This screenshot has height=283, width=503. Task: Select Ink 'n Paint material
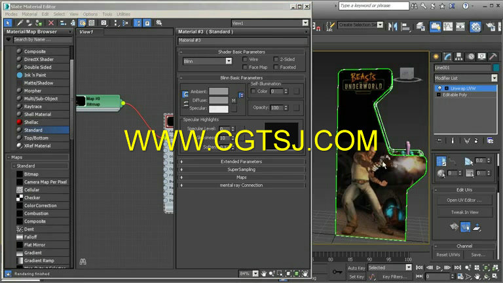point(43,75)
